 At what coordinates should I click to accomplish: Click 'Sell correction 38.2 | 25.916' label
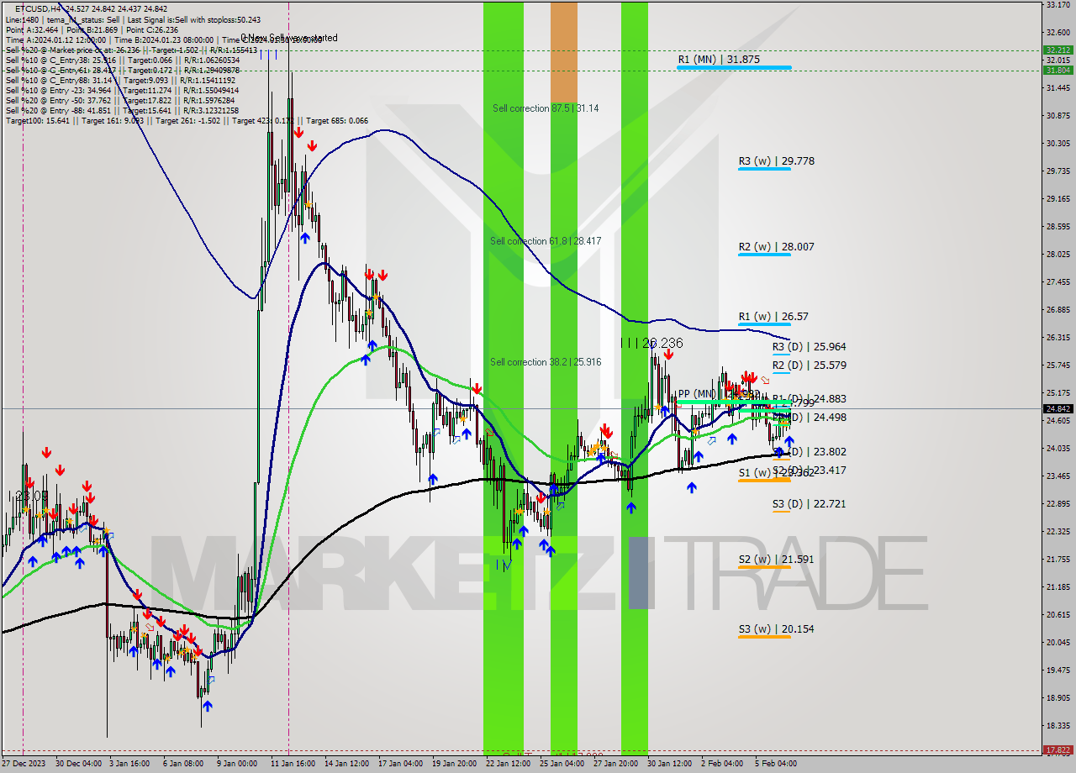click(546, 362)
